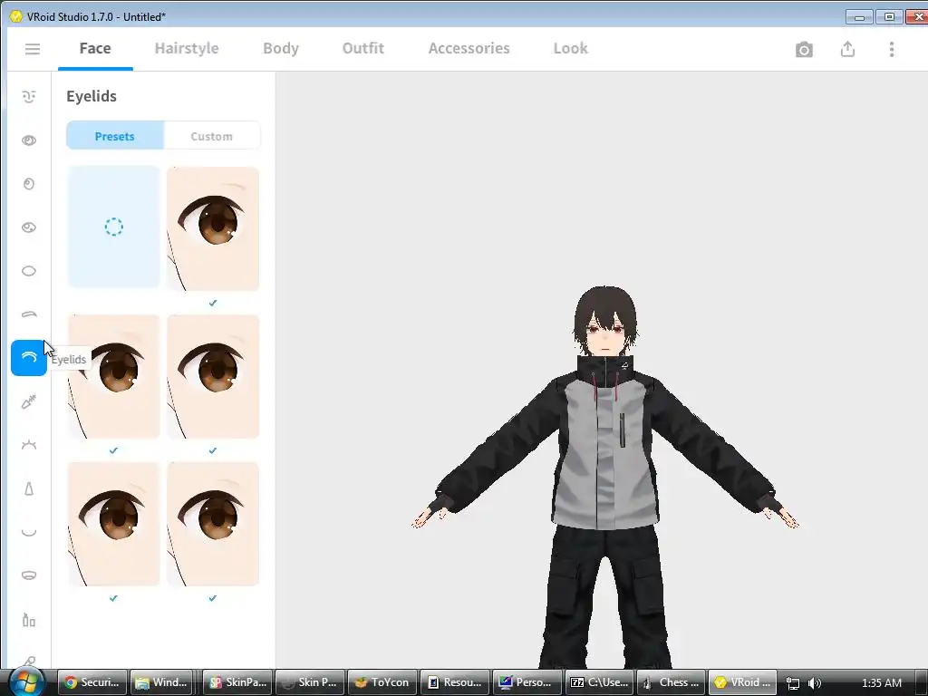Image resolution: width=928 pixels, height=696 pixels.
Task: Open the C:\Use... 7-Zip taskbar item
Action: click(600, 682)
